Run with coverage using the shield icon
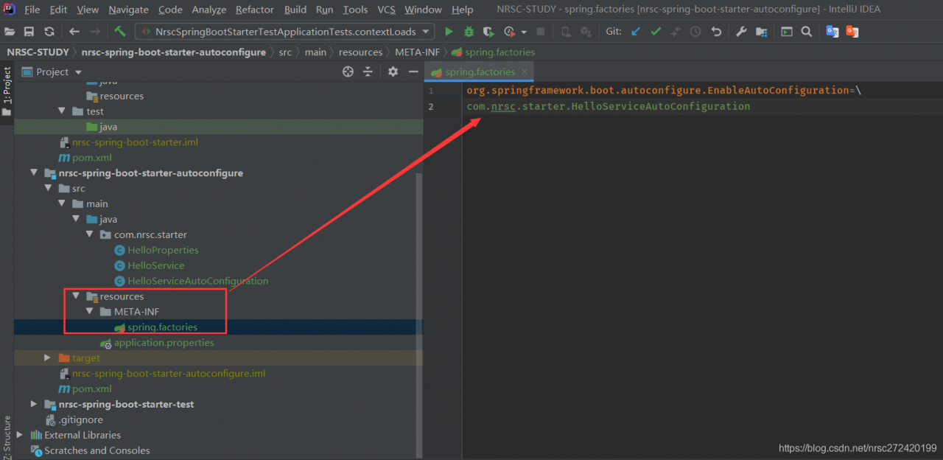 pyautogui.click(x=488, y=32)
